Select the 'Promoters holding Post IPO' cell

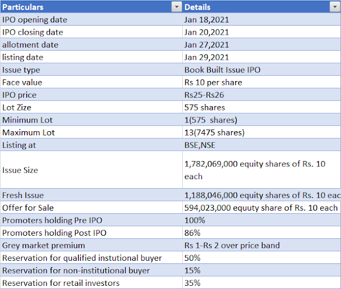click(91, 233)
